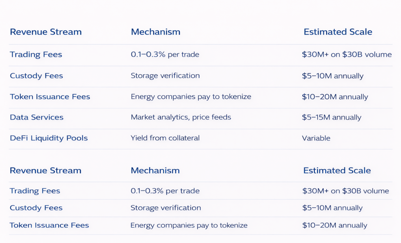The width and height of the screenshot is (401, 243).
Task: Click the Data Services row label
Action: tap(37, 117)
